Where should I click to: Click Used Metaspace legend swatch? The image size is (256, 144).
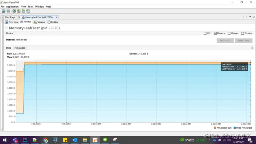(234, 128)
